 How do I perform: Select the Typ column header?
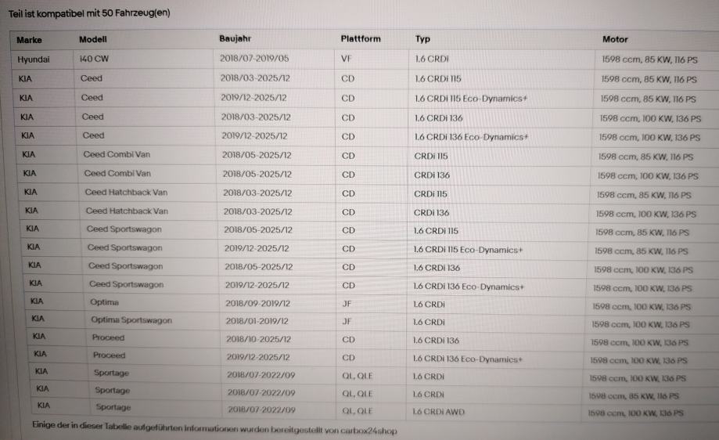(422, 39)
